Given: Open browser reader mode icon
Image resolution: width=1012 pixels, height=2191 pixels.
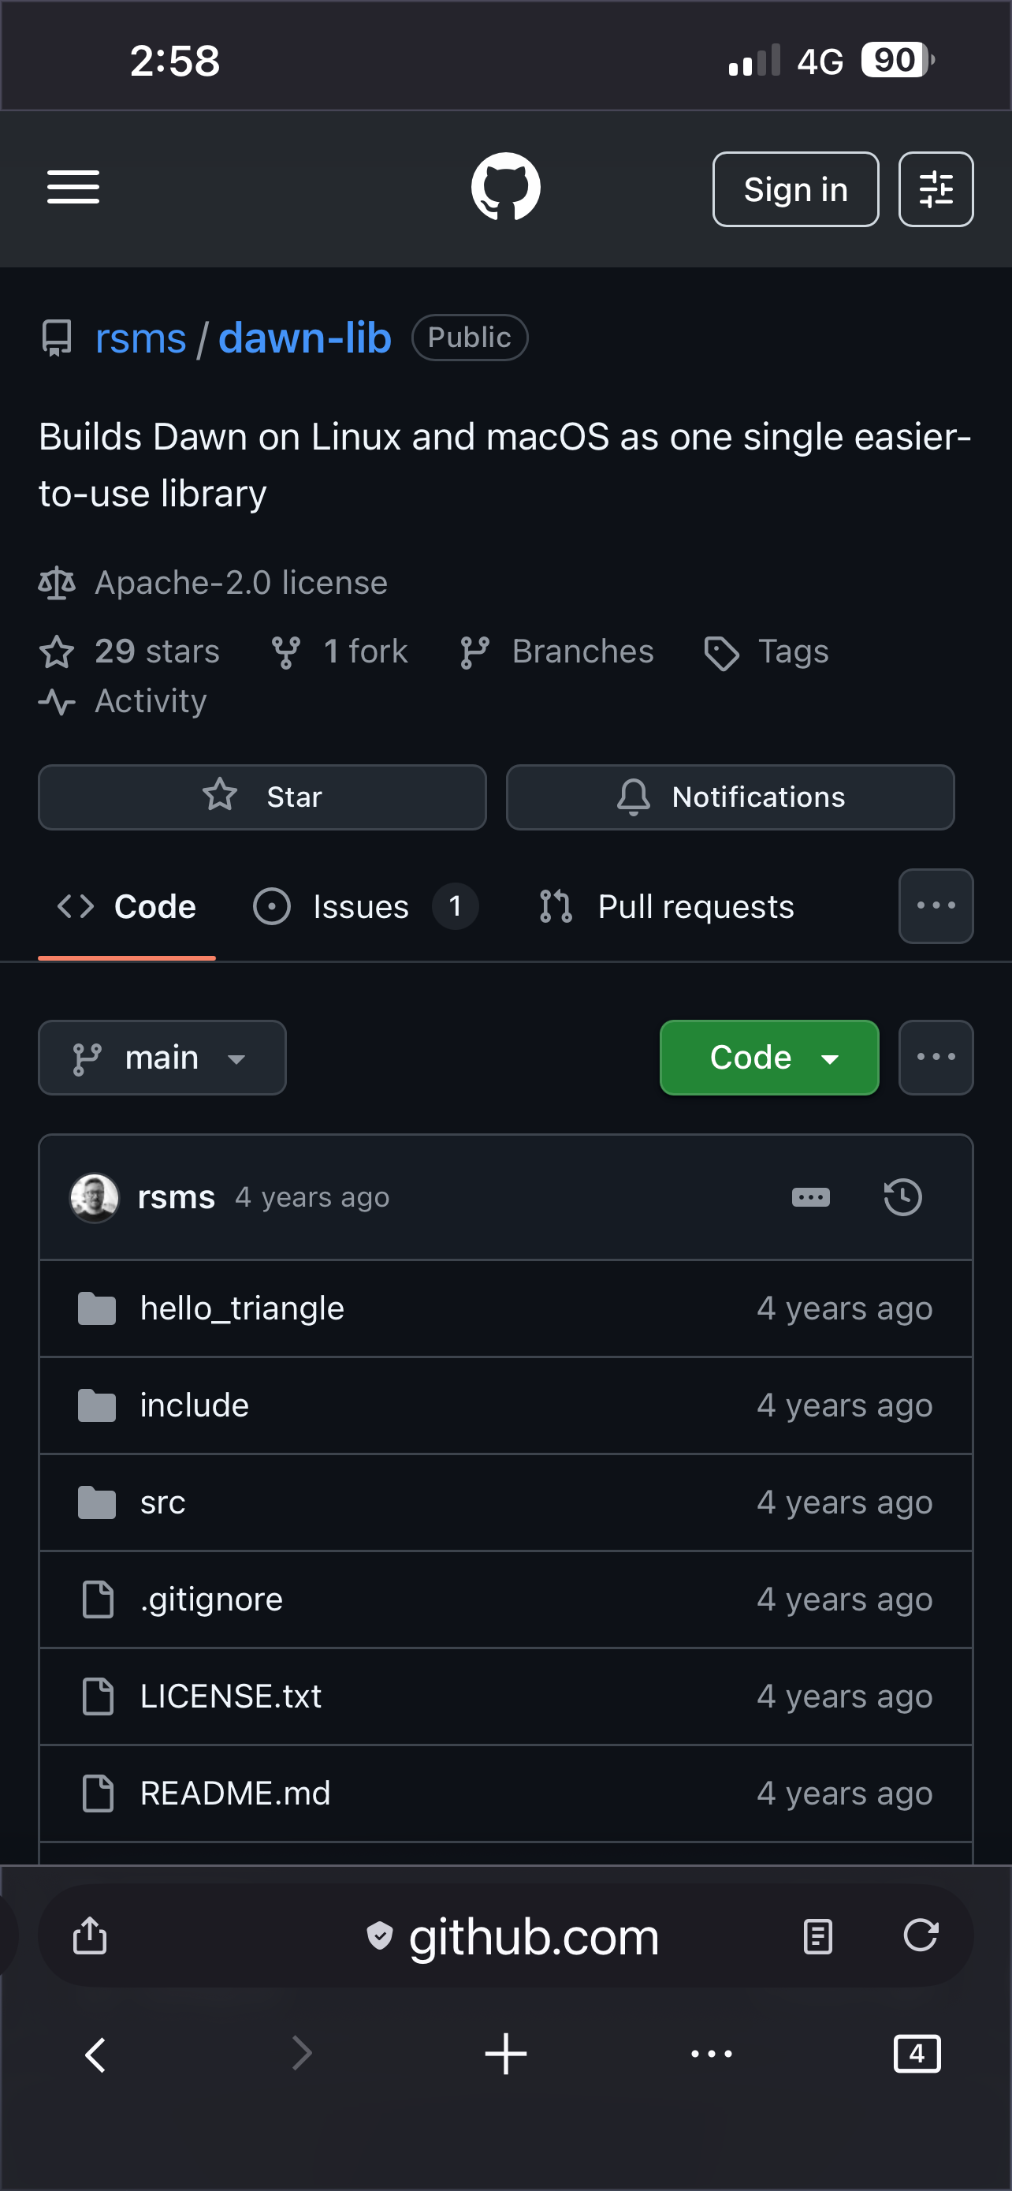Looking at the screenshot, I should [817, 1937].
